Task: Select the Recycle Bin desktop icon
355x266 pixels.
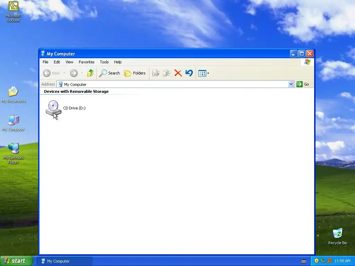Action: click(x=338, y=236)
